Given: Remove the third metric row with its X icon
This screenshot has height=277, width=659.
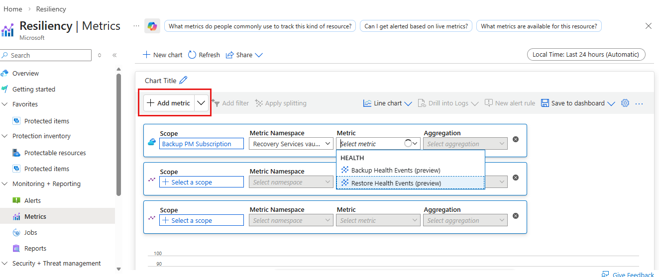Looking at the screenshot, I should tap(516, 216).
